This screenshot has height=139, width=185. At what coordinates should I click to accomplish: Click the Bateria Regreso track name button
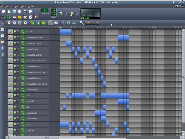coord(35,90)
